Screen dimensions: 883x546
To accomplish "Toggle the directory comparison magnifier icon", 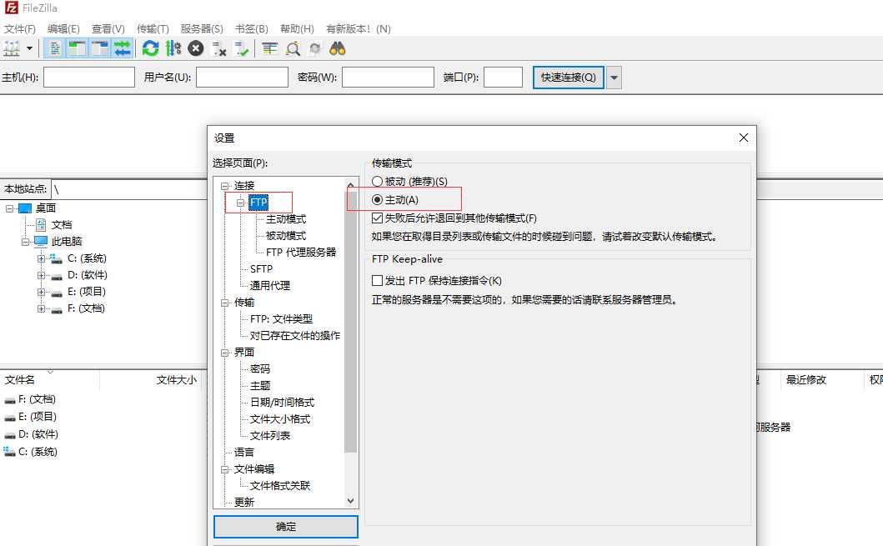I will tap(293, 49).
